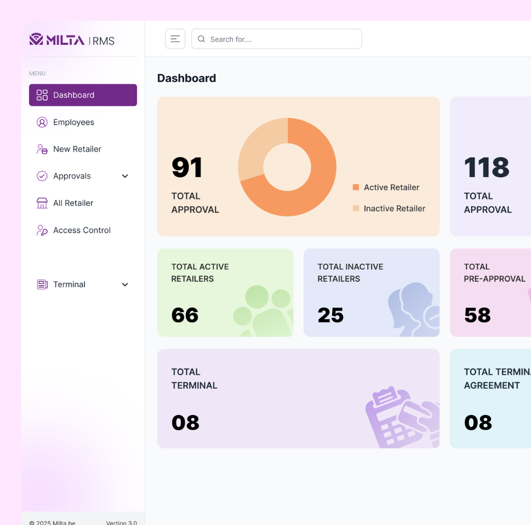Open the Total Inactive Retailers card

click(x=371, y=292)
